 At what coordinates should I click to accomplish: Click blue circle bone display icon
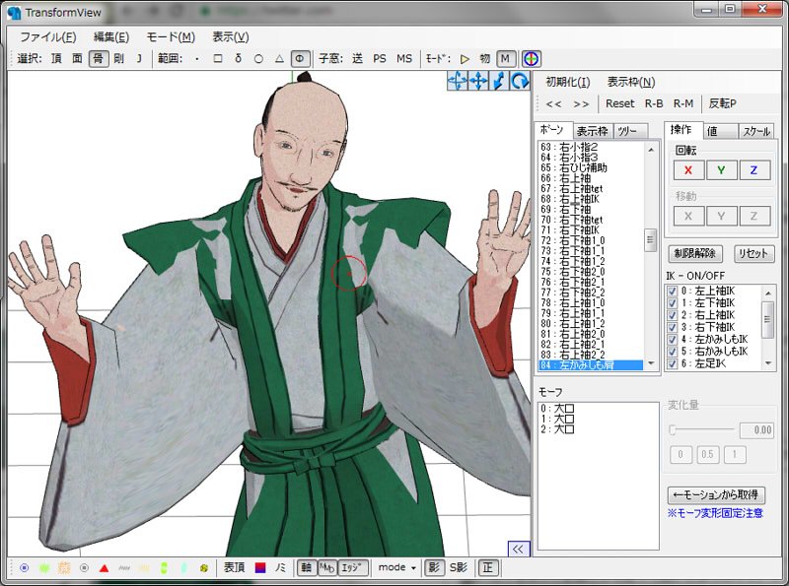tap(24, 568)
